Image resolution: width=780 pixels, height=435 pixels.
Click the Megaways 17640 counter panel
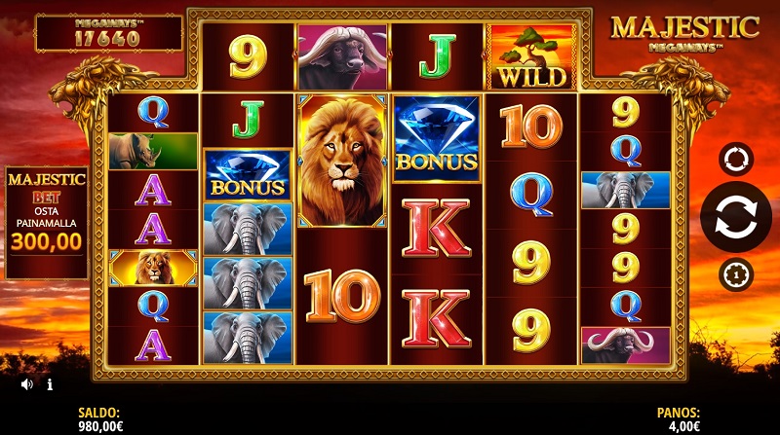point(108,33)
